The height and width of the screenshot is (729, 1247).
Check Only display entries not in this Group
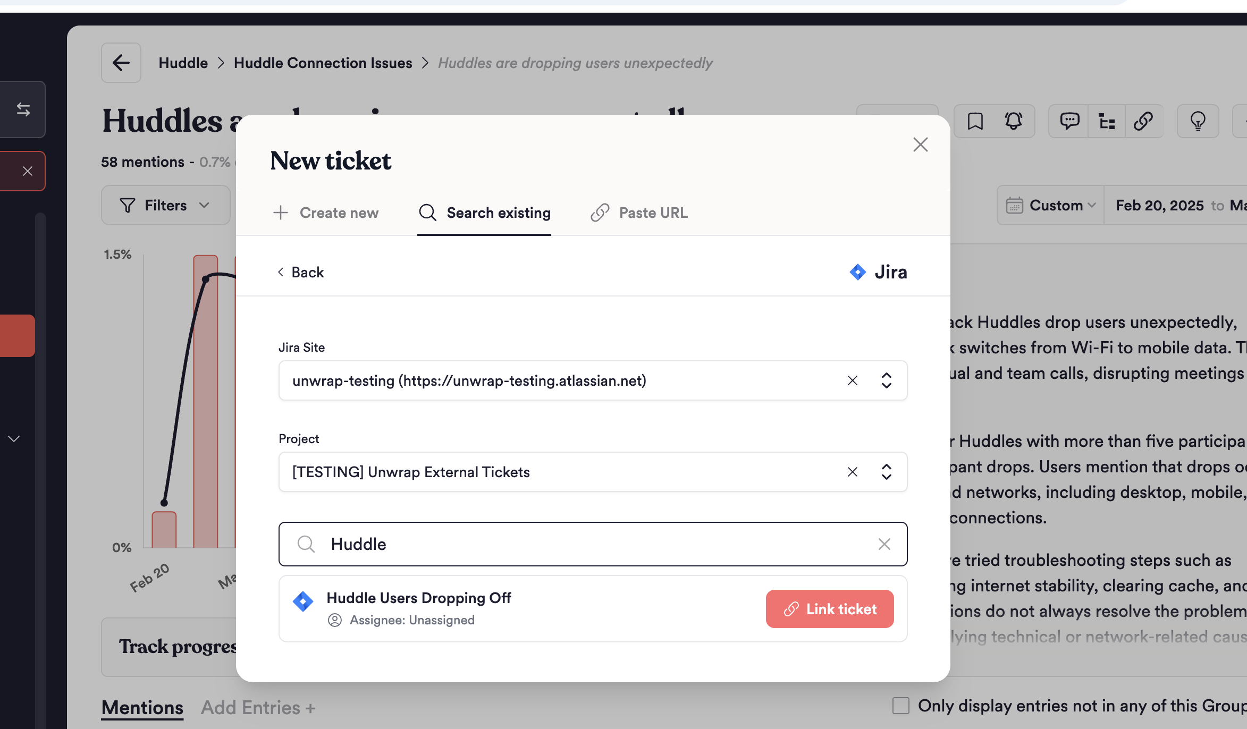click(x=901, y=706)
